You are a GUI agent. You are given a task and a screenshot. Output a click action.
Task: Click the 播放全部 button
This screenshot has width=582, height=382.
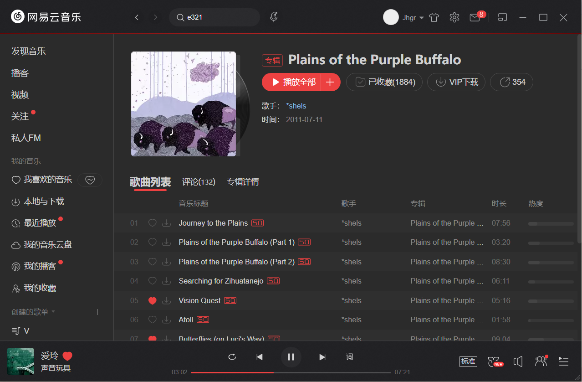[x=291, y=82]
